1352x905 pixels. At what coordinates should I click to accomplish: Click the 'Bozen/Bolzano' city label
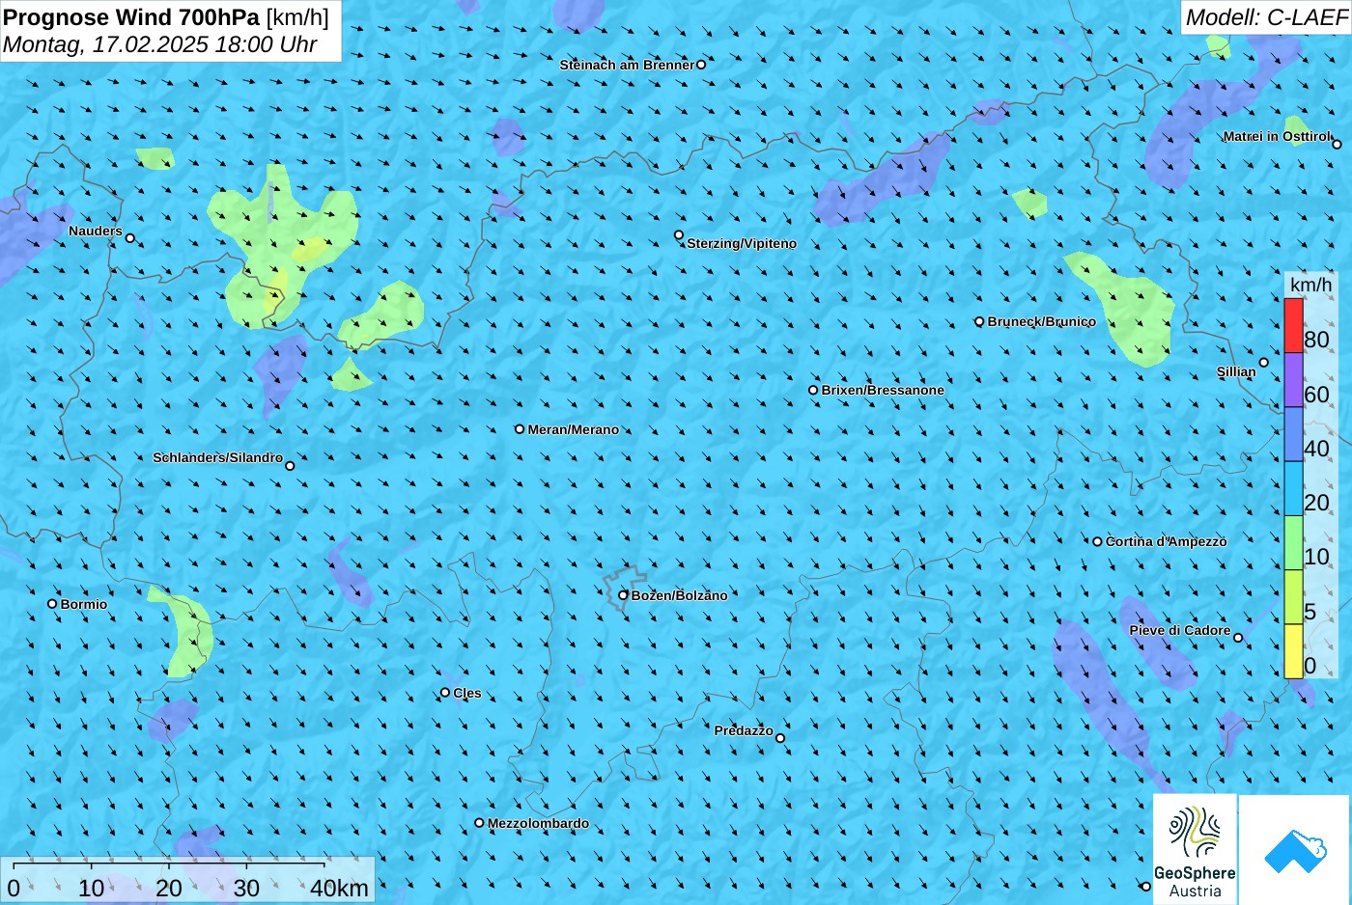(x=680, y=595)
